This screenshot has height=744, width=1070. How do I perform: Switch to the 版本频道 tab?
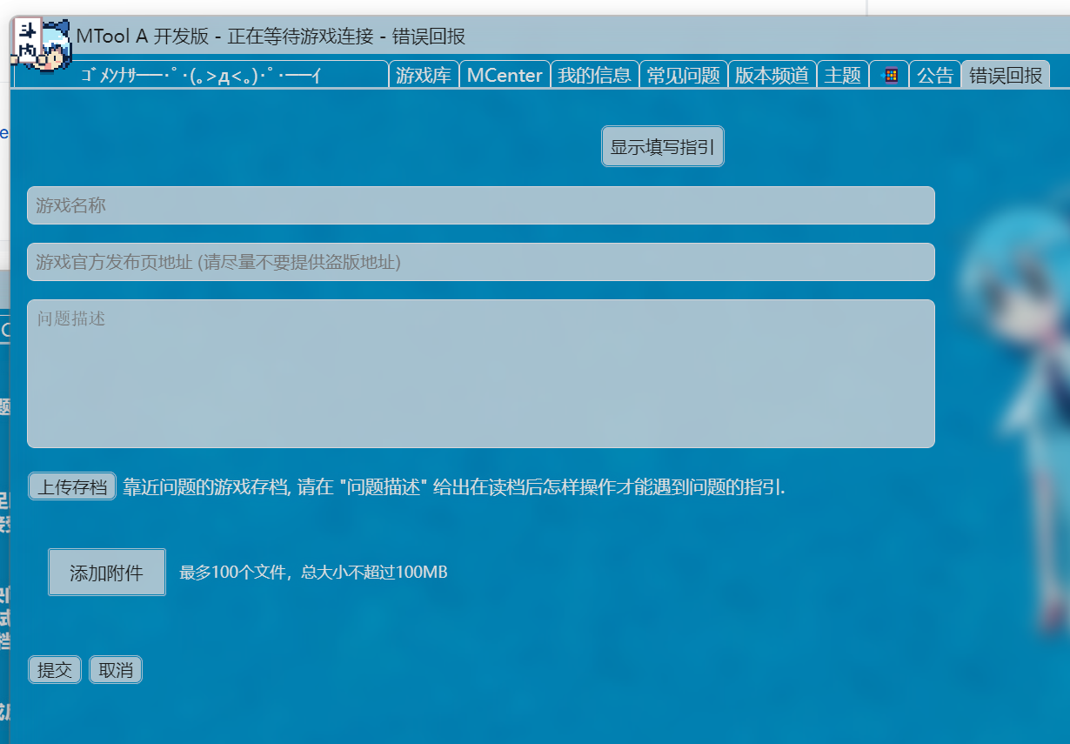[x=772, y=75]
